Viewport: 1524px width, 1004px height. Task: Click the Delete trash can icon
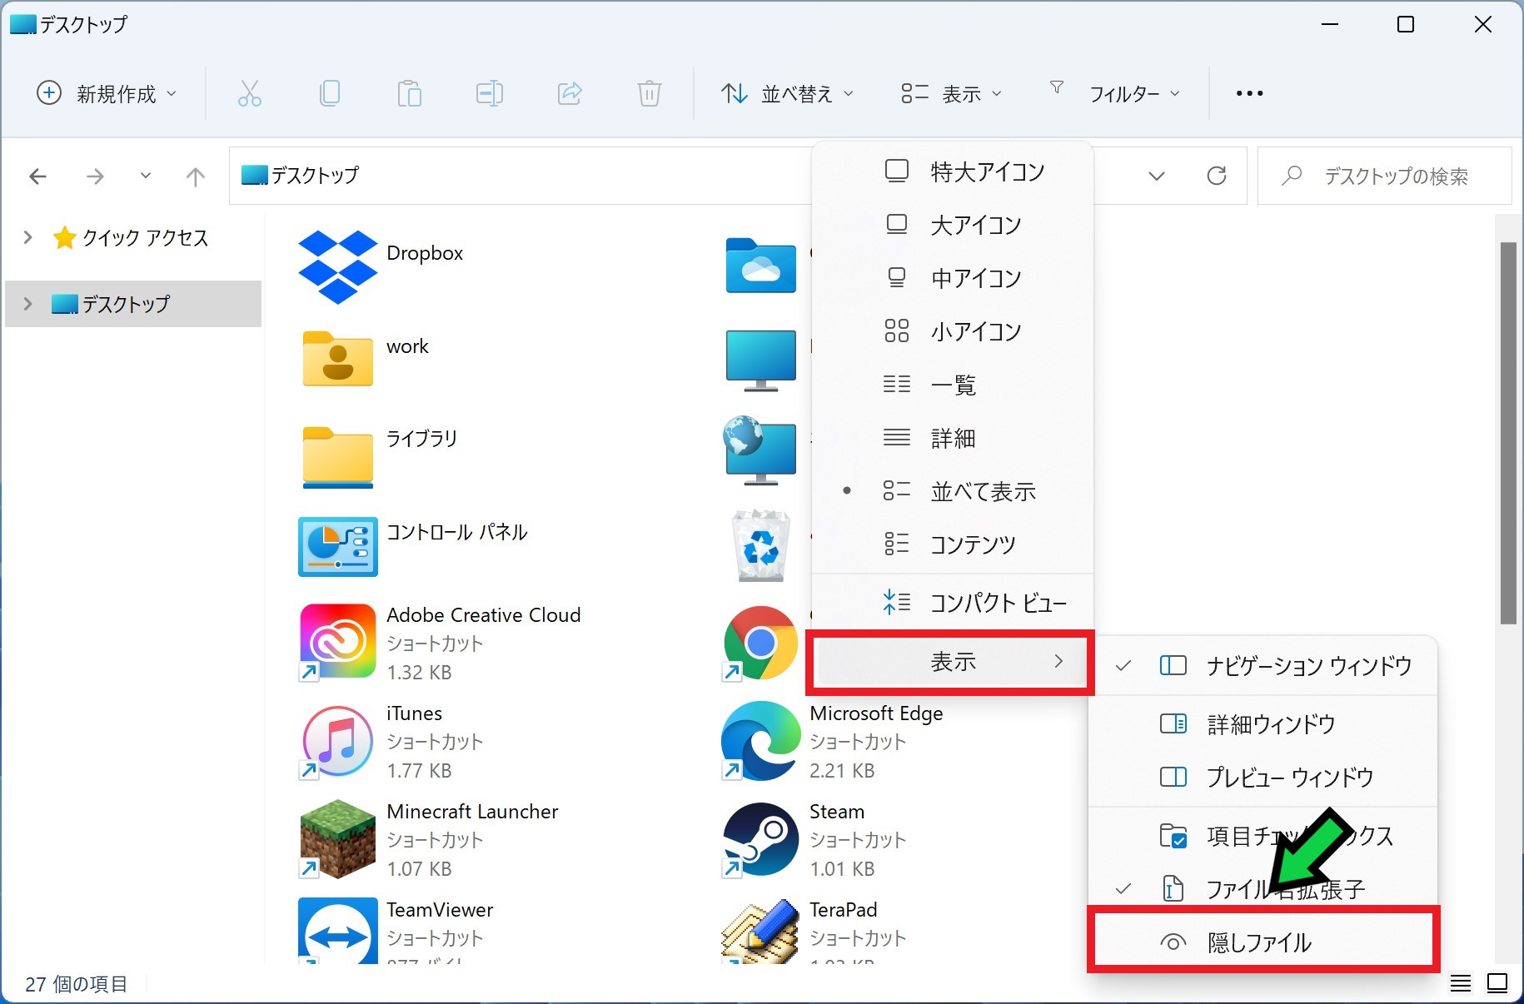point(650,93)
